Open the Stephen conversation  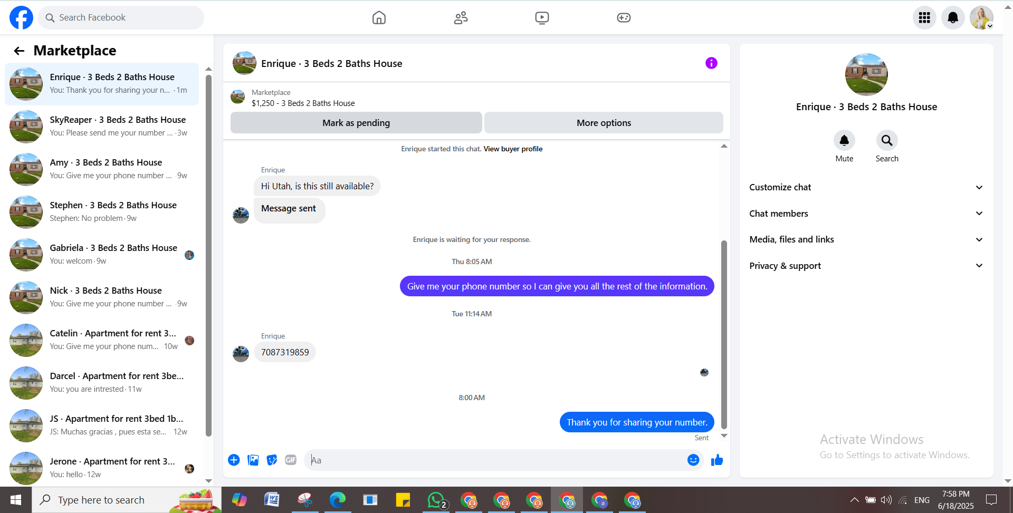[x=102, y=212]
